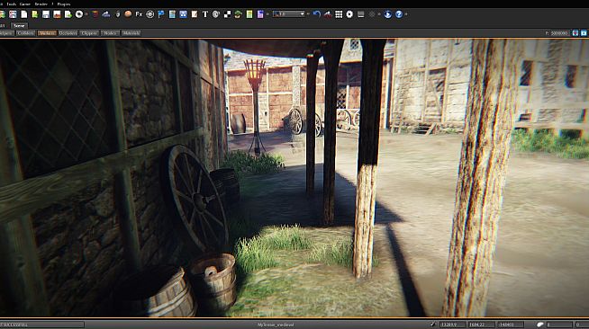Select the T text tool icon
This screenshot has height=329, width=589.
coord(205,14)
